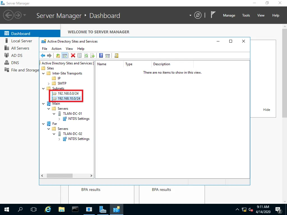The height and width of the screenshot is (215, 287).
Task: Open the Server Manager View menu
Action: click(x=261, y=15)
